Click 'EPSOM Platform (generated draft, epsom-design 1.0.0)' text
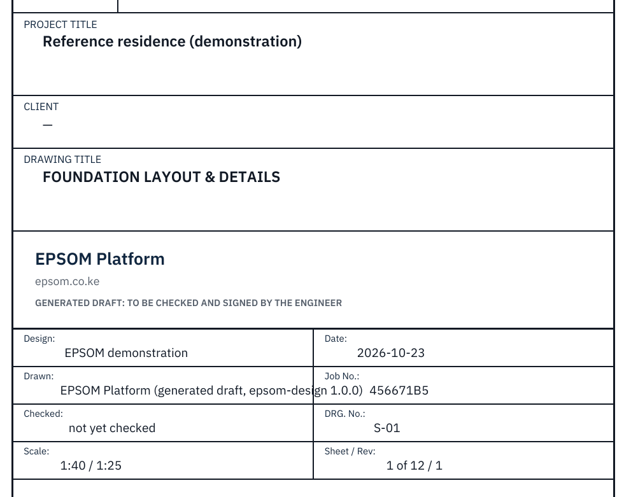 point(211,391)
